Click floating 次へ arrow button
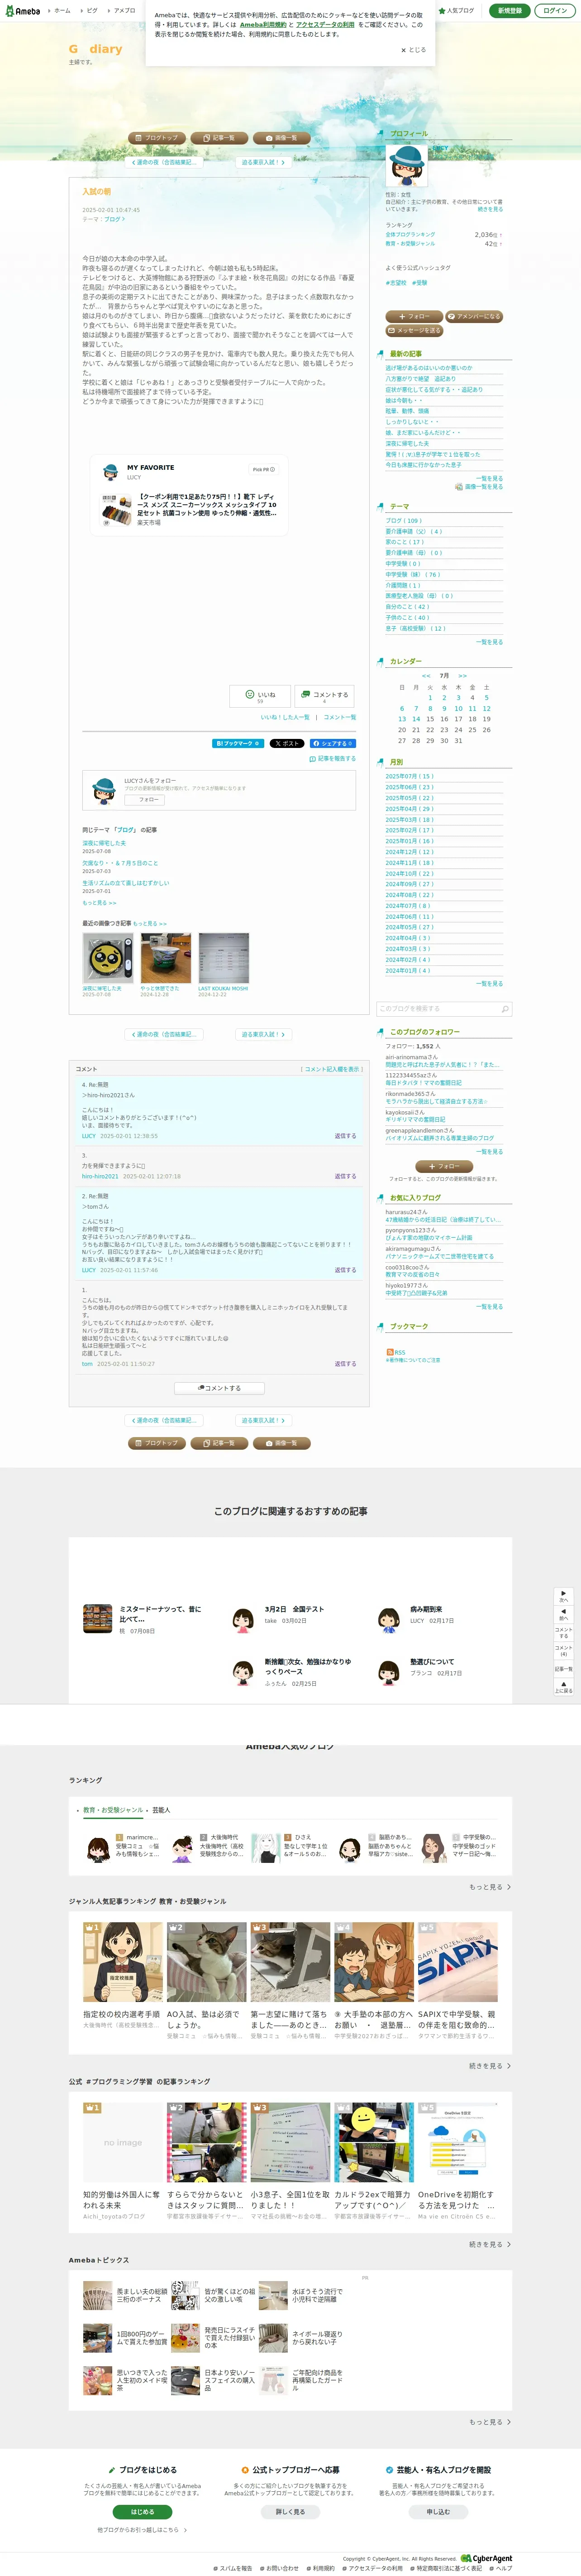Viewport: 581px width, 2576px height. pyautogui.click(x=563, y=1596)
